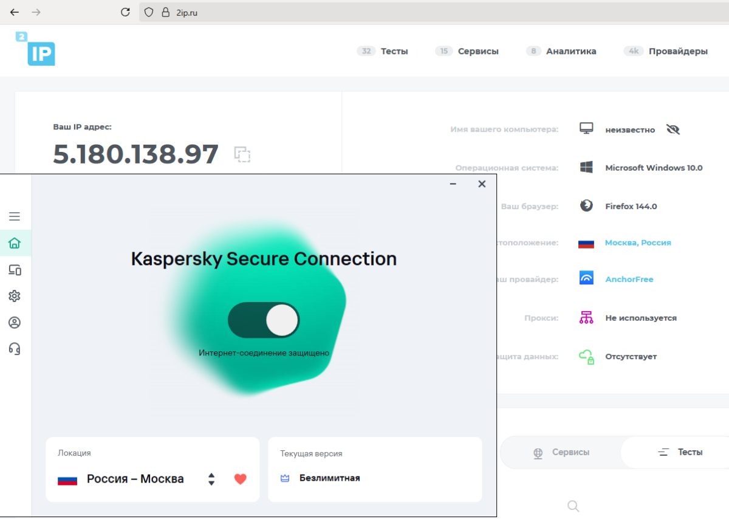This screenshot has width=729, height=519.
Task: Click the AnchorFree provider wifi icon
Action: 586,278
